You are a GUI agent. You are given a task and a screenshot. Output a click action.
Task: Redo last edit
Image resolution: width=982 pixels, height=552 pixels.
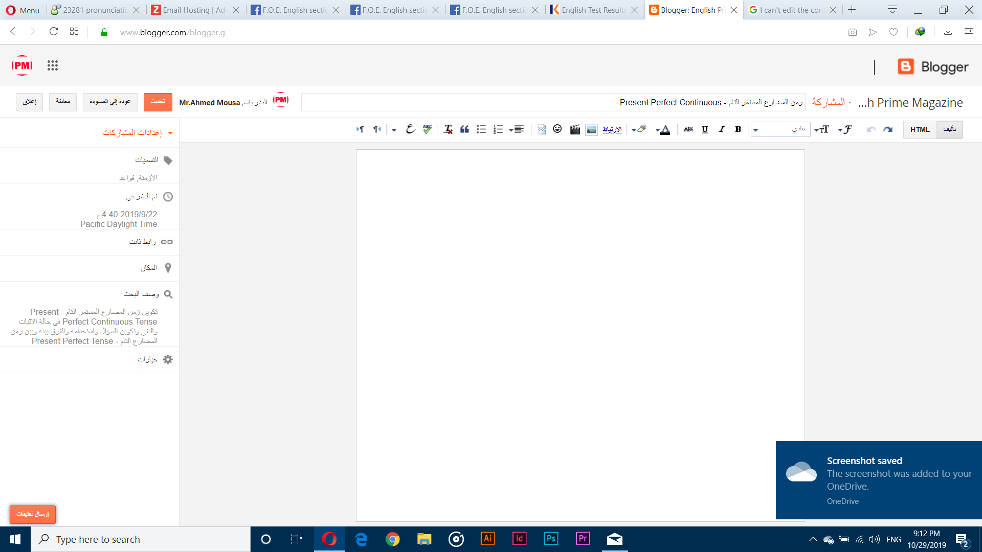click(x=888, y=129)
